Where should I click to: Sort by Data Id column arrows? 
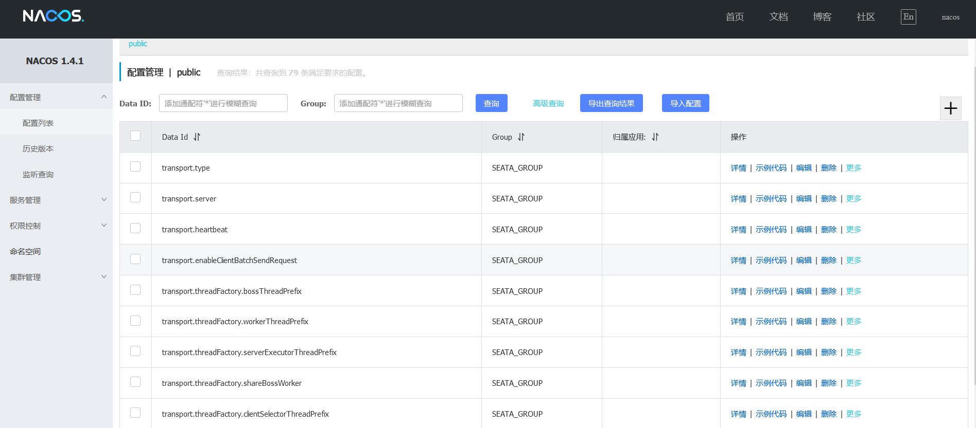pyautogui.click(x=197, y=137)
